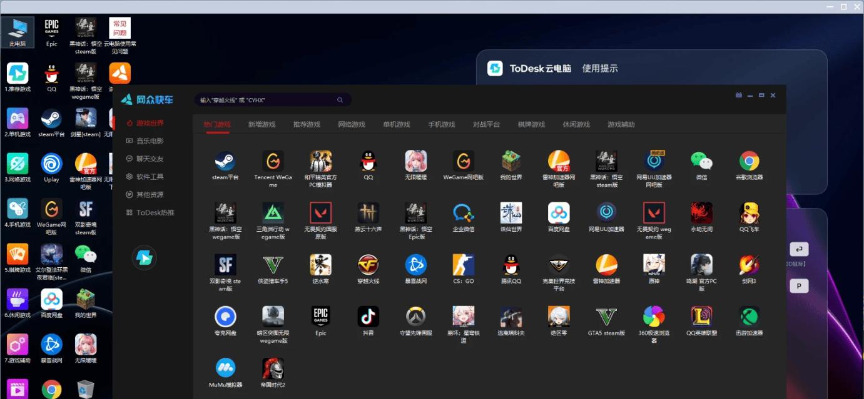Screen dimensions: 864x399
Task: Open 鸣潮 官方PC版 game
Action: 701,265
